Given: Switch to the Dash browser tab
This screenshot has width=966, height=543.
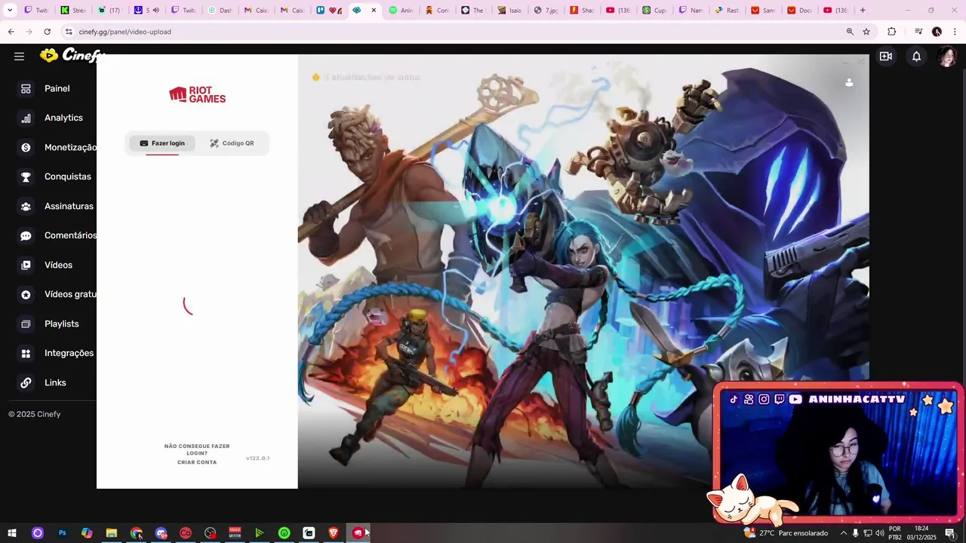Looking at the screenshot, I should (220, 11).
